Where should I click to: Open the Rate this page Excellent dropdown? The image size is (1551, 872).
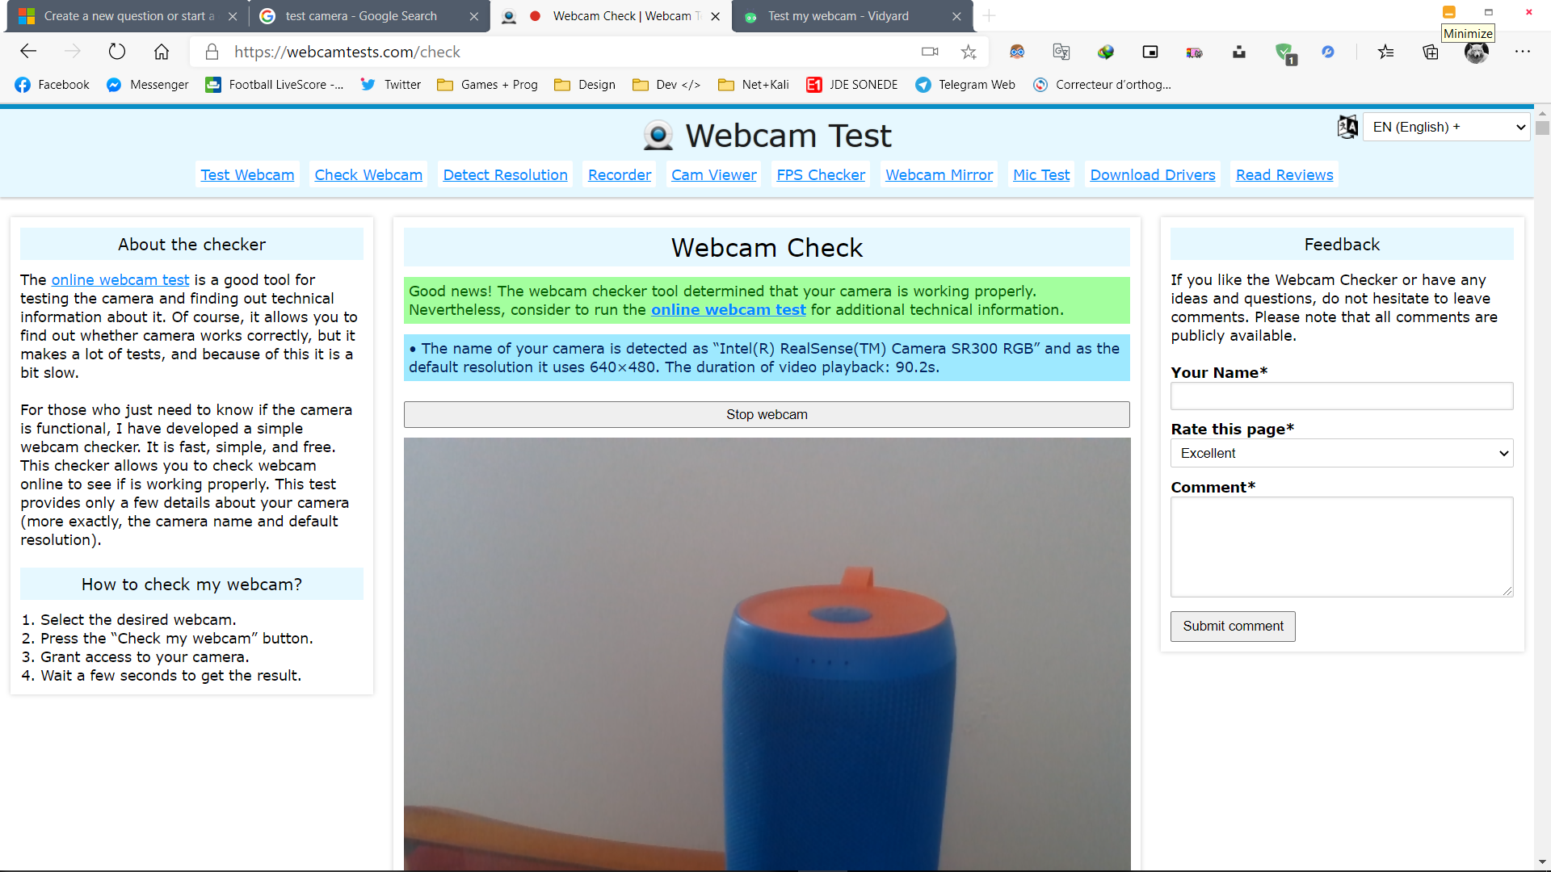(x=1342, y=453)
